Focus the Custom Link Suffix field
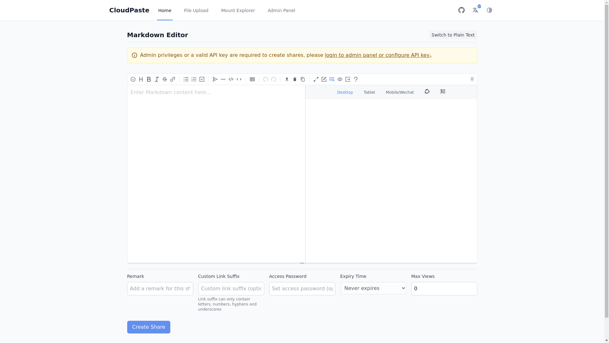The image size is (609, 343). point(231,289)
